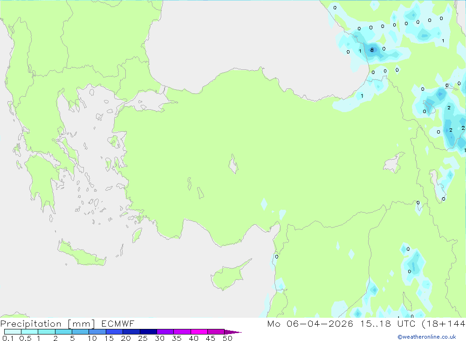Screen dimensions: 466x341
Task: Click the legend label '0.1'
Action: click(x=8, y=338)
